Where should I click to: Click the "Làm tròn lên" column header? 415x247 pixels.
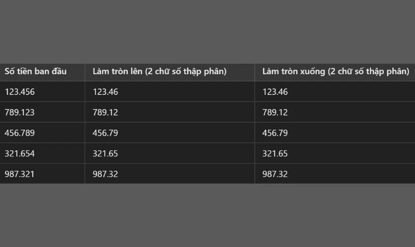pos(160,72)
